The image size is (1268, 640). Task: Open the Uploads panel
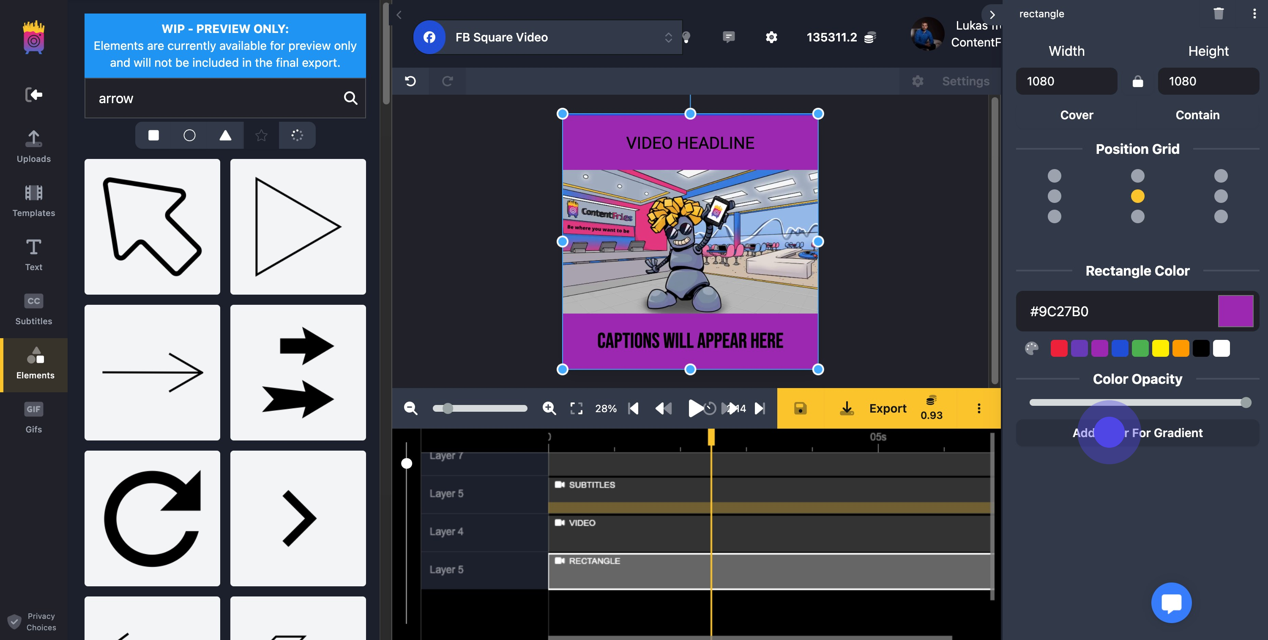pyautogui.click(x=33, y=146)
